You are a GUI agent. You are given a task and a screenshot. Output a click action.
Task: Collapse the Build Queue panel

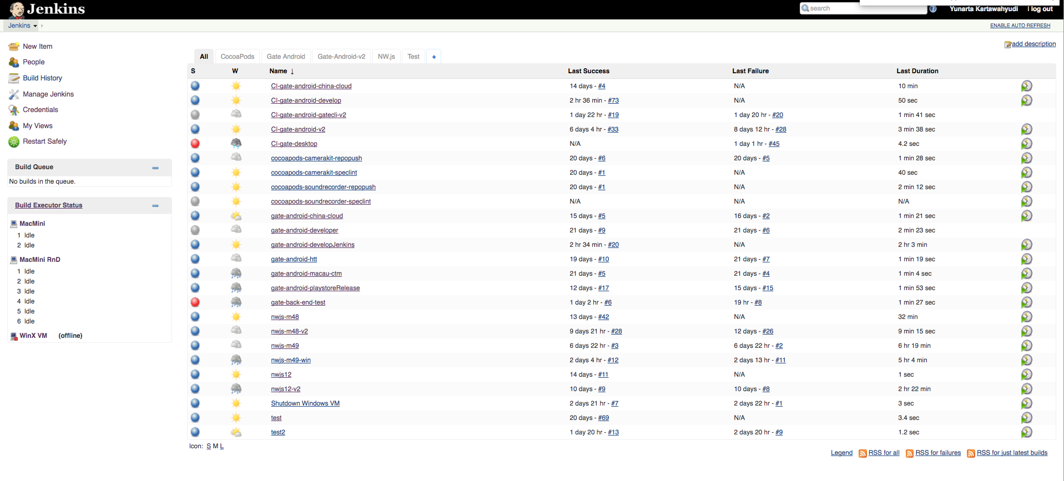(x=155, y=168)
